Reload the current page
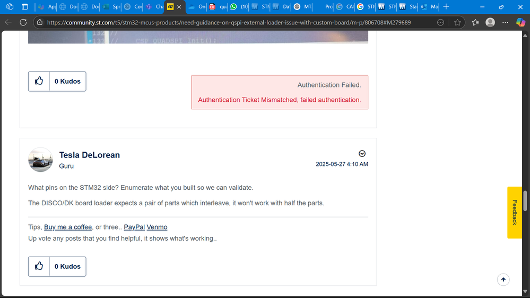 23,22
